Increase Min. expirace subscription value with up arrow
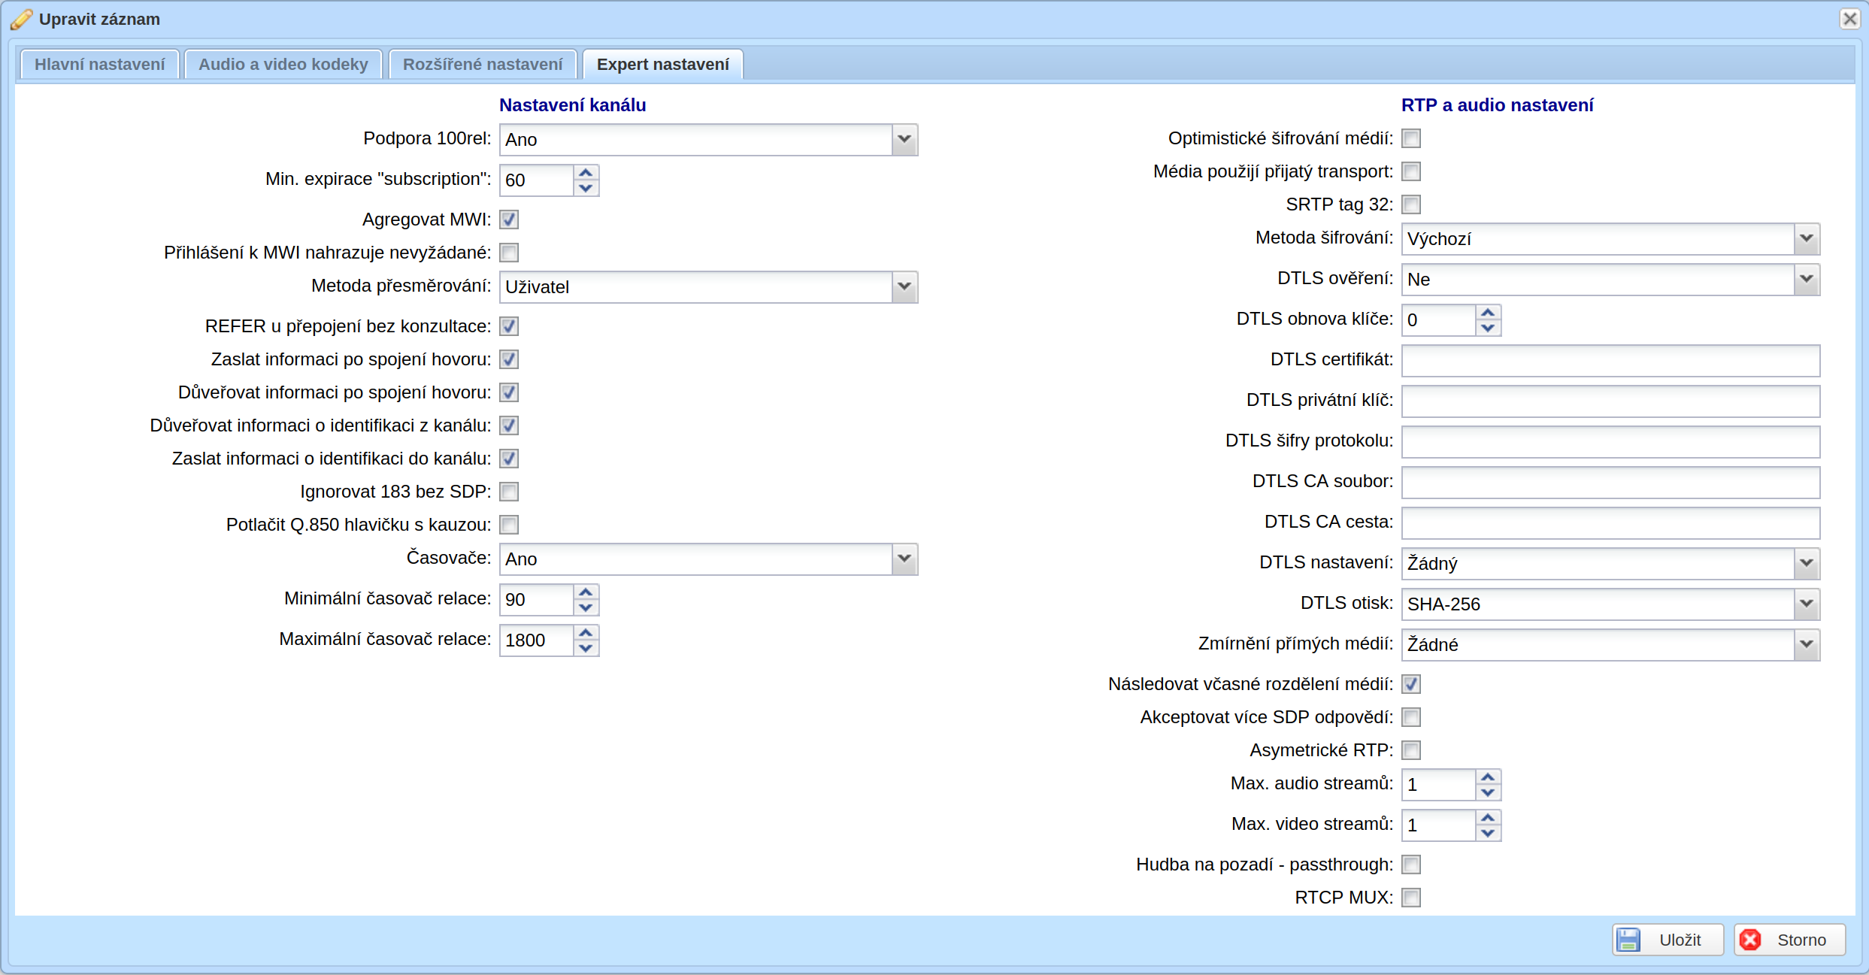Screen dimensions: 1869x975 [x=586, y=173]
